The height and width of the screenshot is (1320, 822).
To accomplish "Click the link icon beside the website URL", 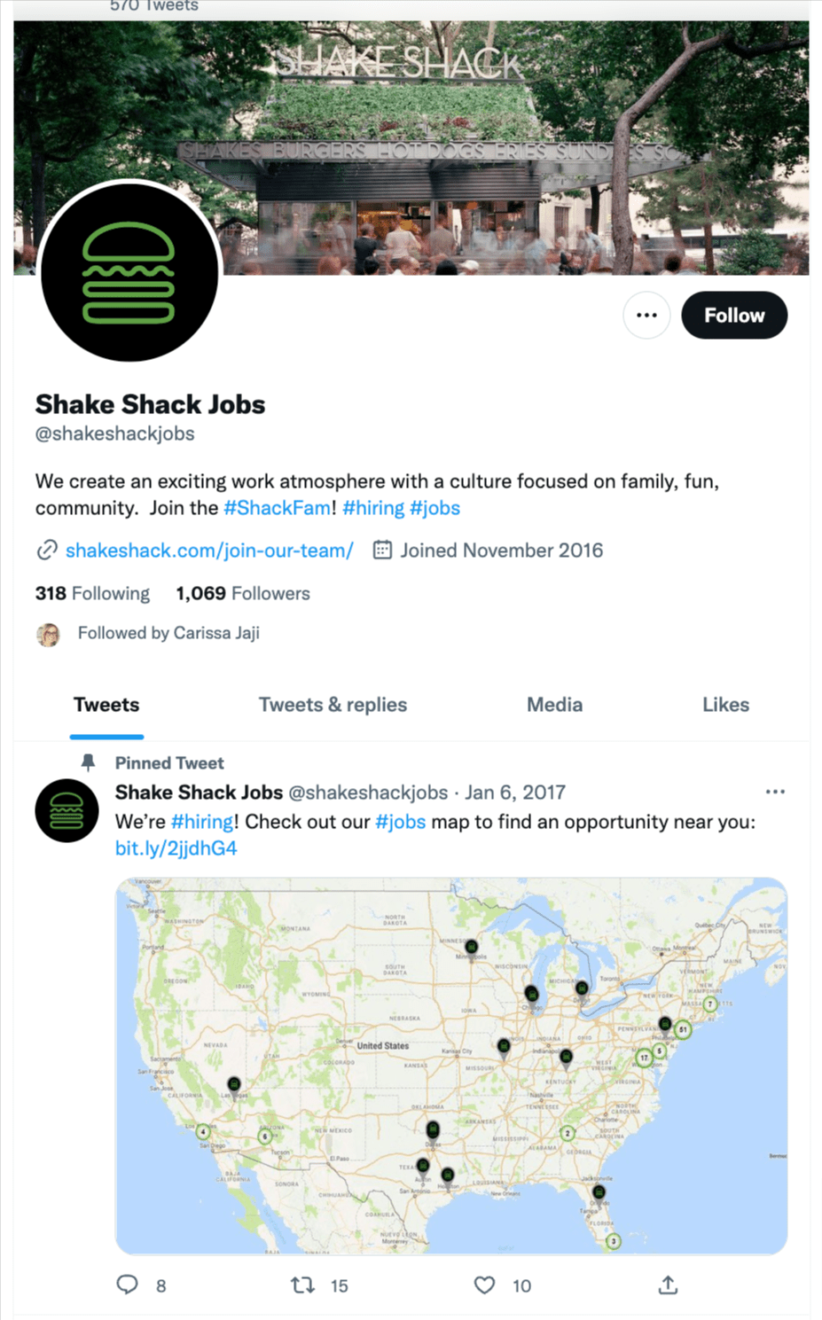I will (46, 550).
